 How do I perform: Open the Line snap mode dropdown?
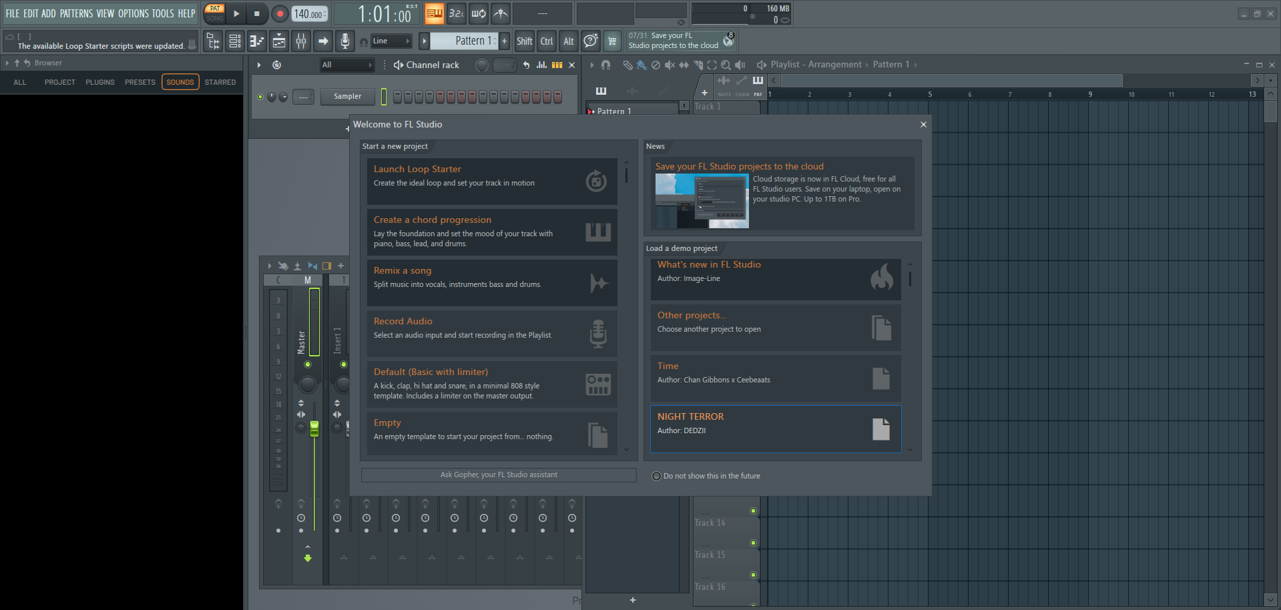pyautogui.click(x=391, y=41)
